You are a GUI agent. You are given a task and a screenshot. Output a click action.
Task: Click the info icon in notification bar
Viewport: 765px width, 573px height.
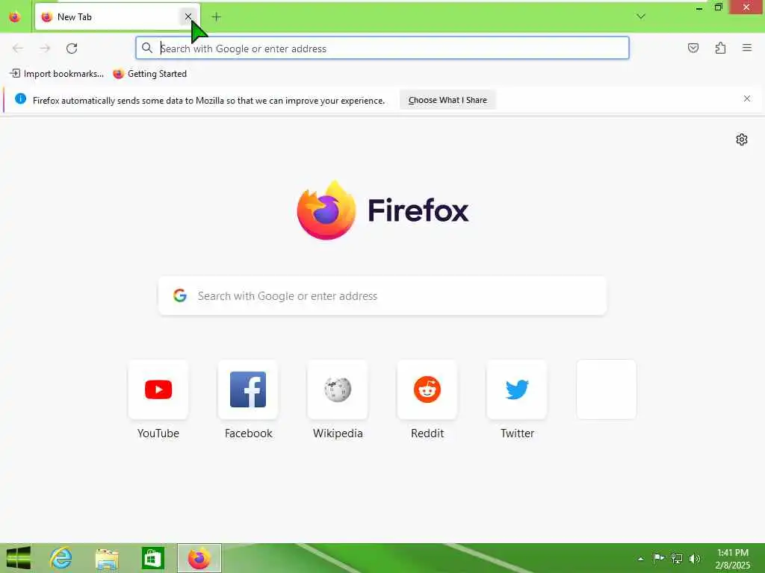[20, 99]
